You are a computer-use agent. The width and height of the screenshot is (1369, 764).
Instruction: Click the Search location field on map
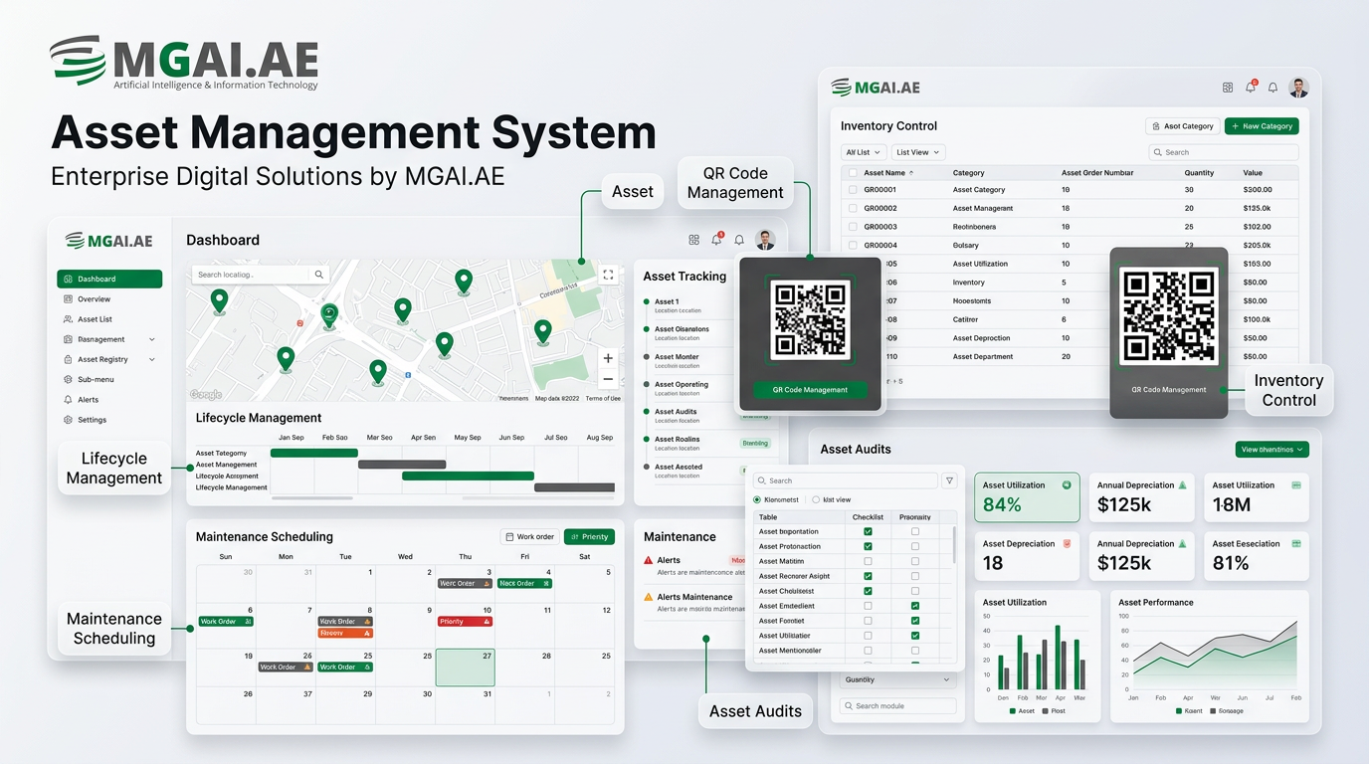[x=253, y=275]
